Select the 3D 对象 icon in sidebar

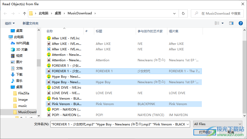[x=13, y=50]
